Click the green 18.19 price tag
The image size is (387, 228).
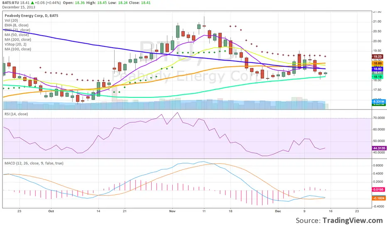pyautogui.click(x=377, y=77)
